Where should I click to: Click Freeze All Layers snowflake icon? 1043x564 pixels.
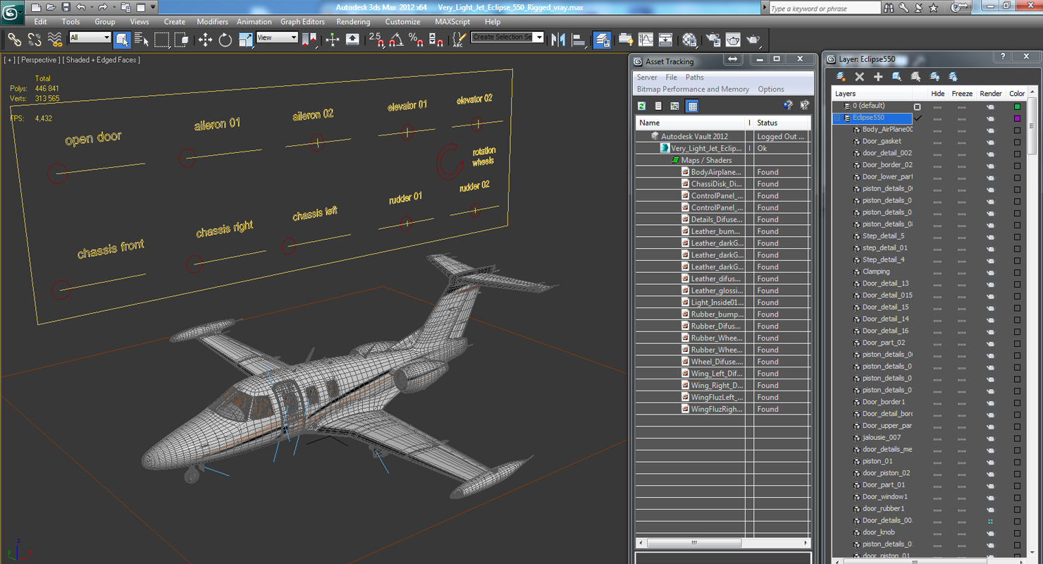point(953,76)
